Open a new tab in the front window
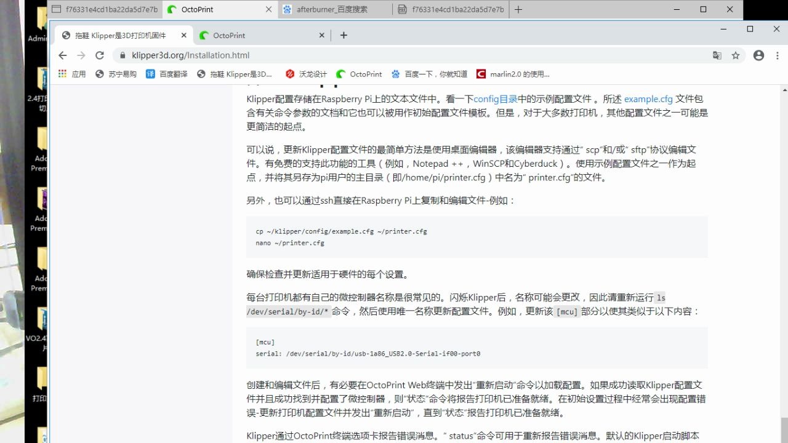 tap(344, 36)
